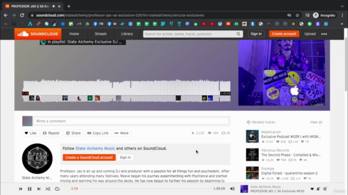Click the Digital Forest track thumbnail
Viewport: 348px width, 195px height.
(x=252, y=173)
